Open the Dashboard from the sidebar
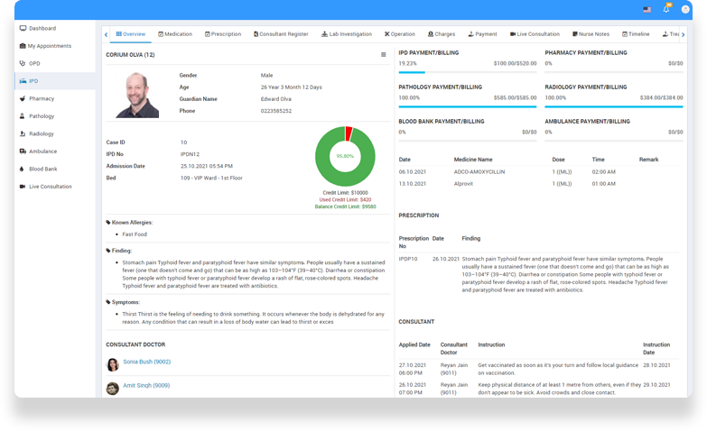The height and width of the screenshot is (431, 707). (42, 29)
